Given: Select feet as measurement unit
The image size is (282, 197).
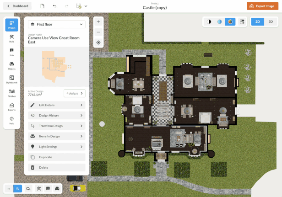Looking at the screenshot, I should [18, 188].
